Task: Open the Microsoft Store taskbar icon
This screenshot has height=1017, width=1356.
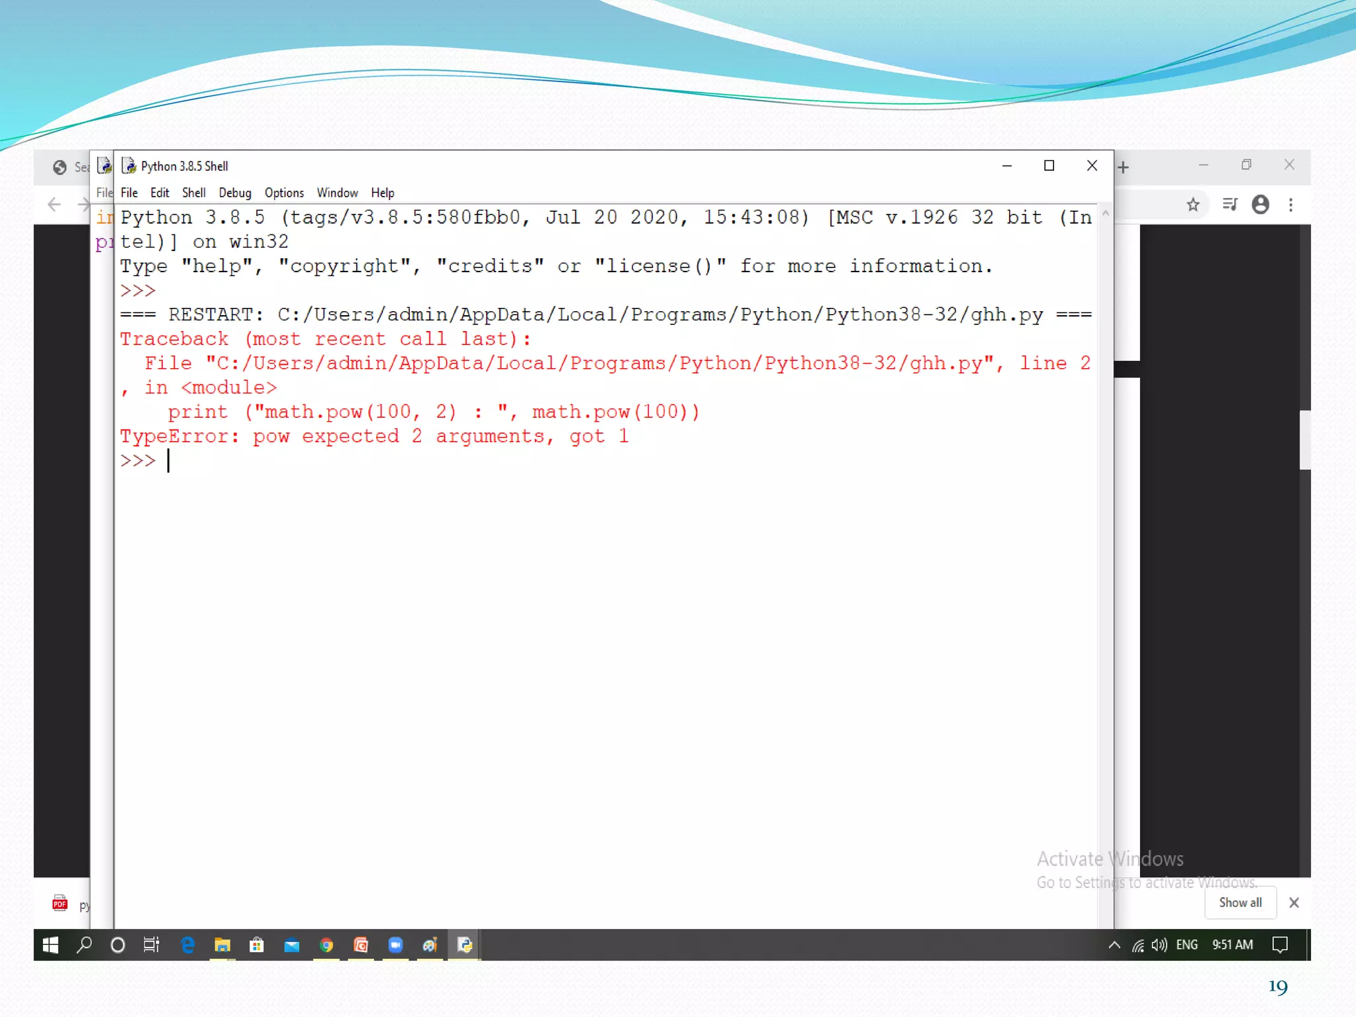Action: [256, 945]
